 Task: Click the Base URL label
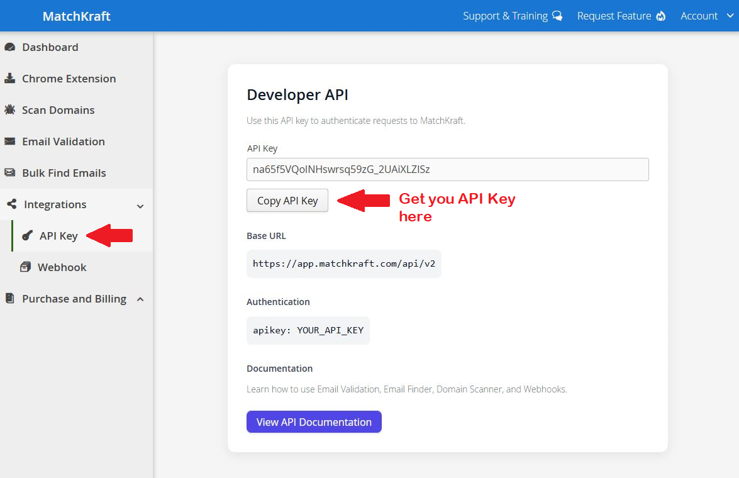coord(266,236)
